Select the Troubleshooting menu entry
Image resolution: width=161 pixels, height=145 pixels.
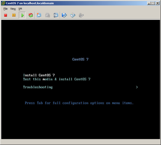pyautogui.click(x=38, y=87)
